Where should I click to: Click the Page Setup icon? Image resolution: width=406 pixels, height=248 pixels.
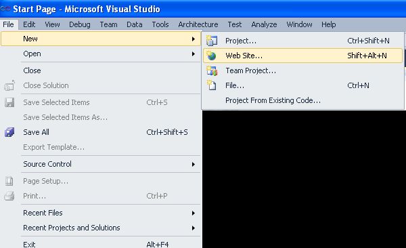[9, 181]
